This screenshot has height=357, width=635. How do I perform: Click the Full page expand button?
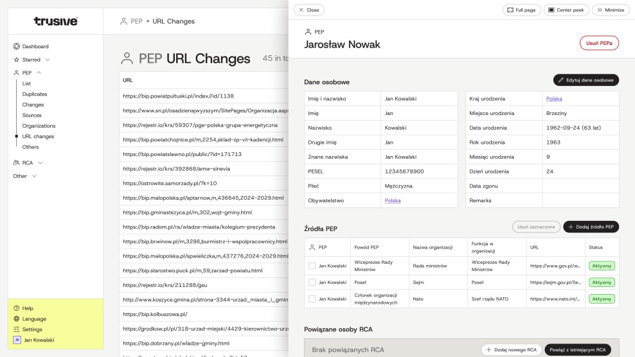coord(521,10)
